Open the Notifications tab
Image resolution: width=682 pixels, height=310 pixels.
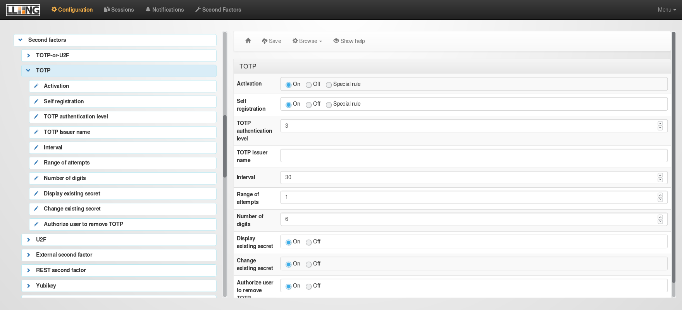coord(165,10)
